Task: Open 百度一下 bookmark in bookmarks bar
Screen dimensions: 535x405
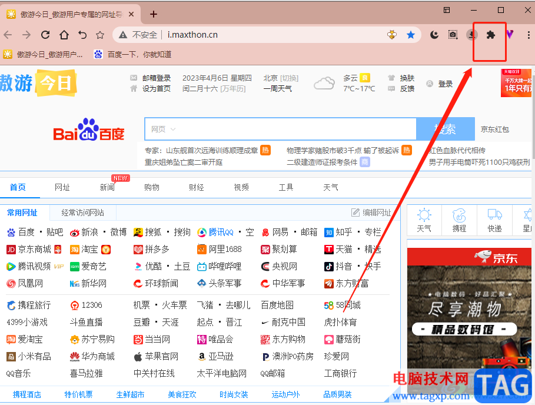Action: pyautogui.click(x=133, y=54)
